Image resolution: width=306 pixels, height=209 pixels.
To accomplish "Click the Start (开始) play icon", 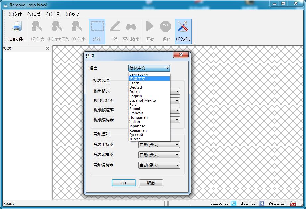I will (150, 26).
